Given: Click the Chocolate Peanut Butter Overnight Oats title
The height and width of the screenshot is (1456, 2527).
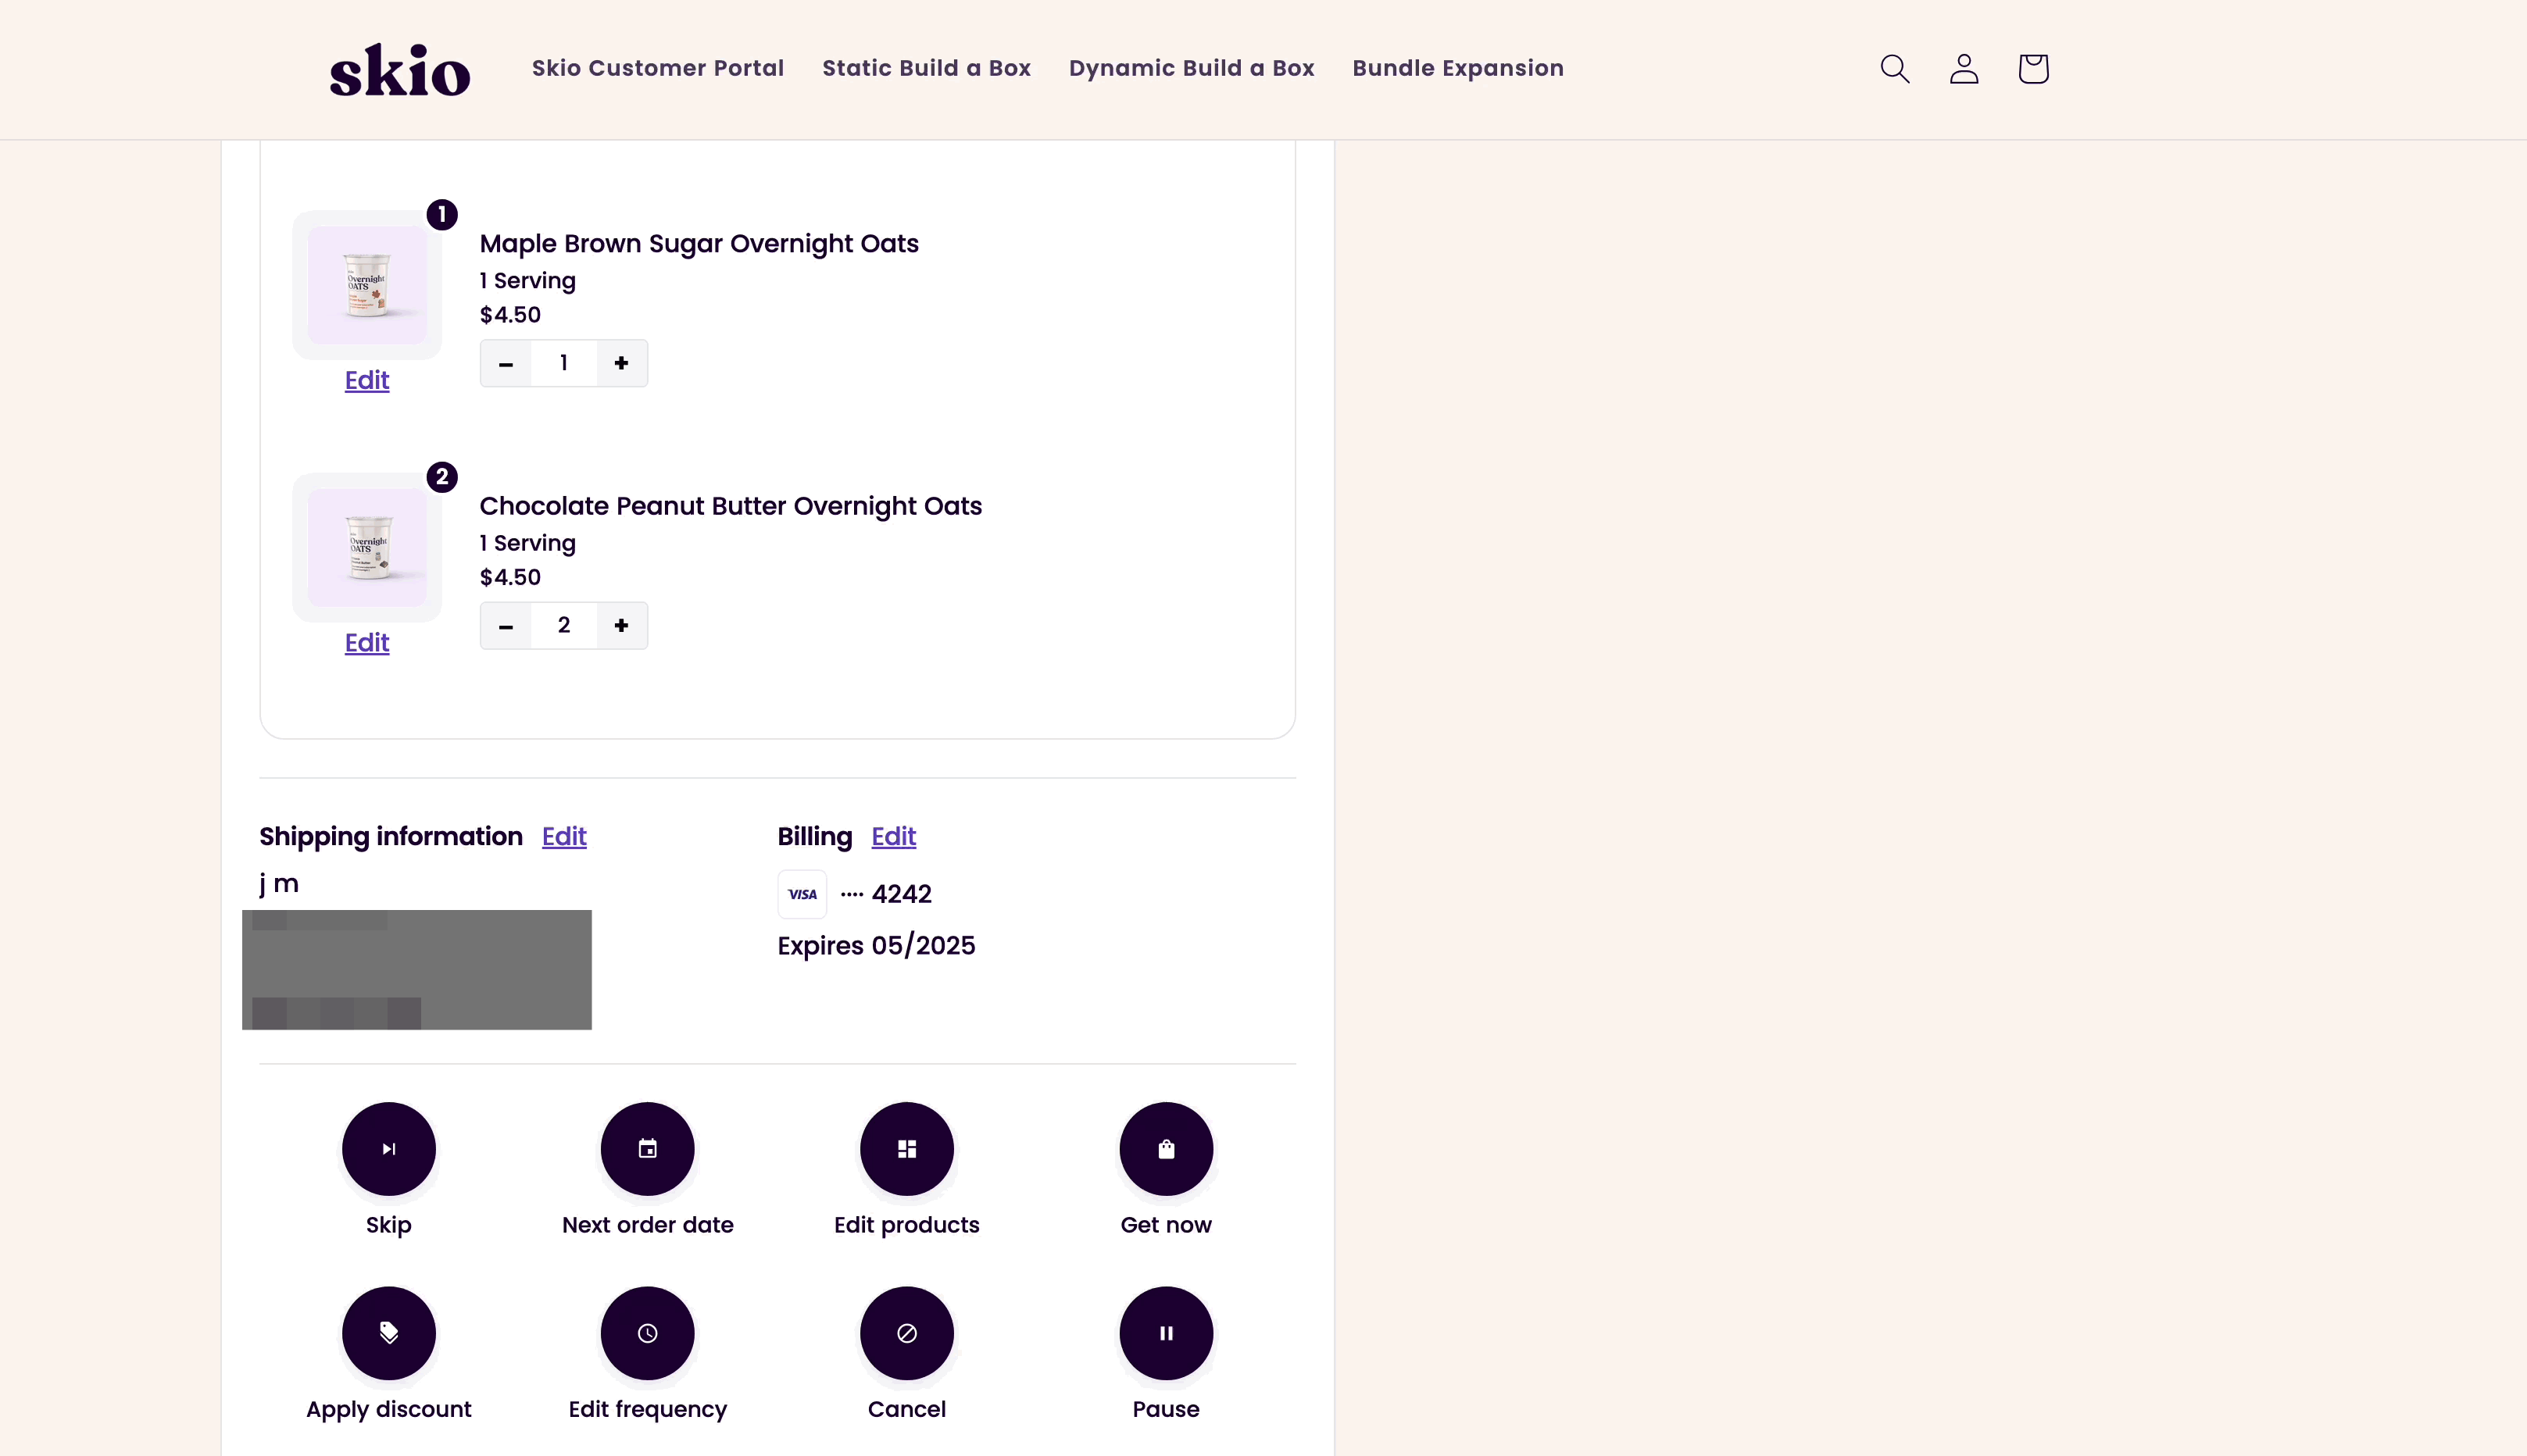Looking at the screenshot, I should [x=731, y=506].
